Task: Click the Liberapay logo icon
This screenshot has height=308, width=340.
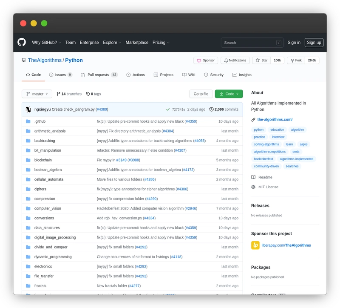Action: point(255,245)
